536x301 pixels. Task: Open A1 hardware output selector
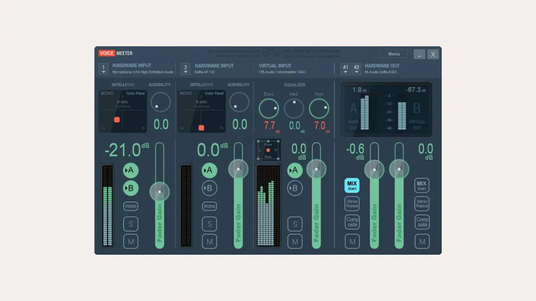tap(345, 69)
